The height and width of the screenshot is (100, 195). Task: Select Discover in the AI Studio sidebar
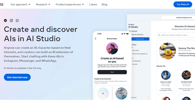(x=134, y=31)
